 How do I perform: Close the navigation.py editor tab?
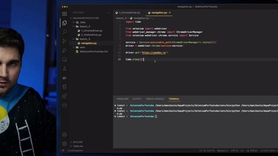click(170, 13)
